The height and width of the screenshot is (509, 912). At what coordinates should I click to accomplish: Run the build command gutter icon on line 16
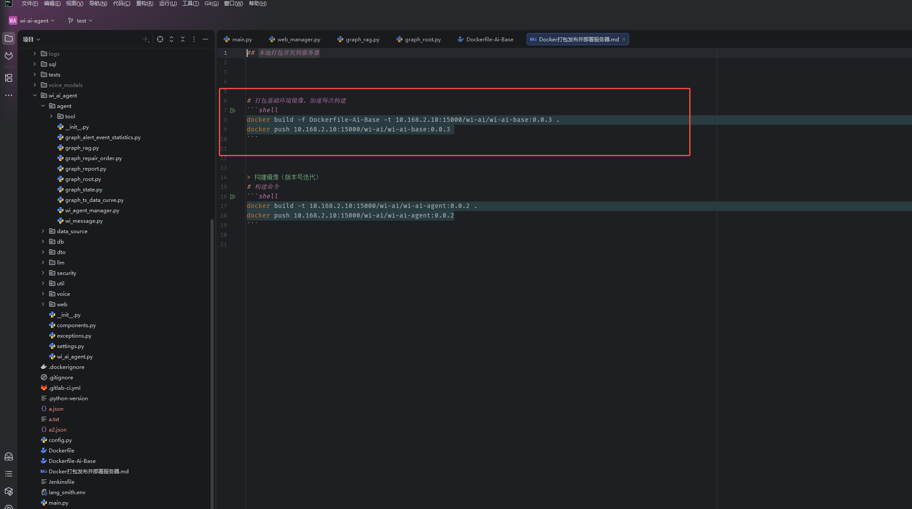[233, 196]
